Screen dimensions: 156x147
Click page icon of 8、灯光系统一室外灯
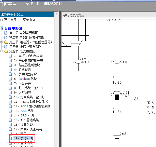(10, 88)
